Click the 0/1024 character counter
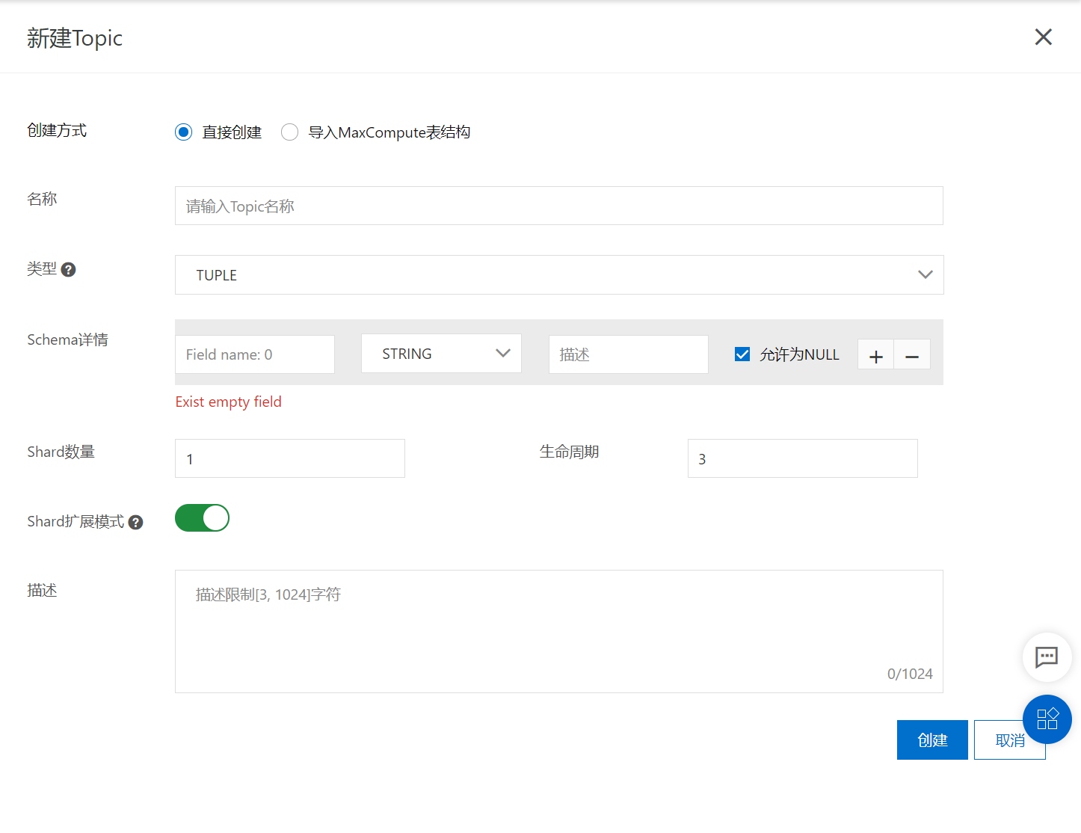This screenshot has width=1081, height=833. coord(910,674)
